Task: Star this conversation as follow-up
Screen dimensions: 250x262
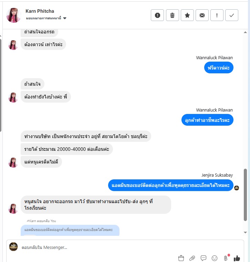Action: click(187, 15)
